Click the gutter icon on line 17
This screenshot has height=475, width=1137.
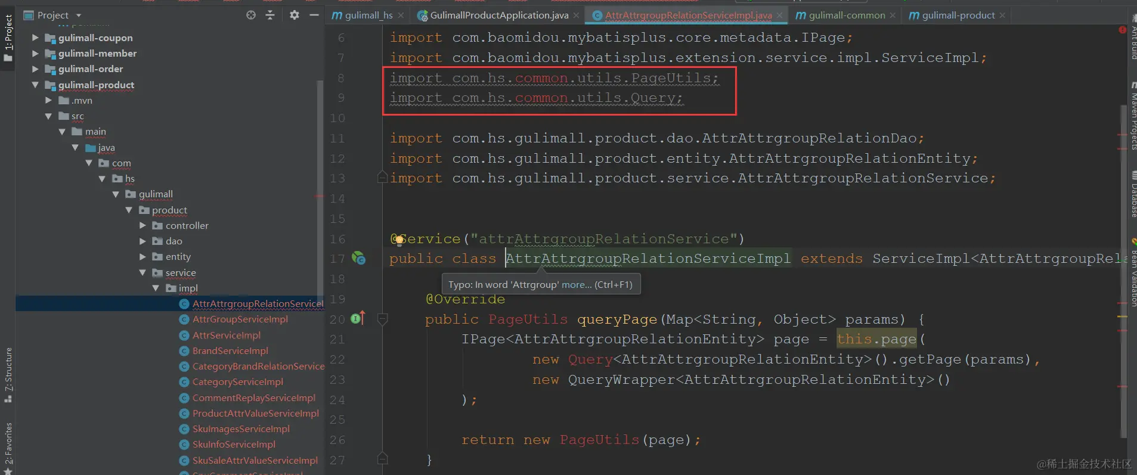click(358, 258)
